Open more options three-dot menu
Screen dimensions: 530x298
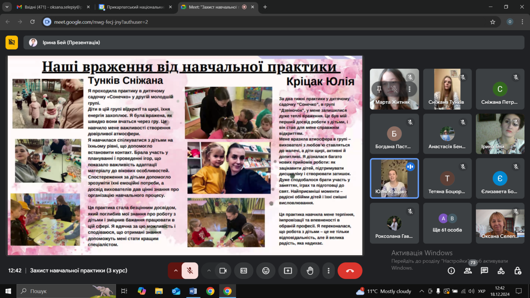[x=328, y=271]
